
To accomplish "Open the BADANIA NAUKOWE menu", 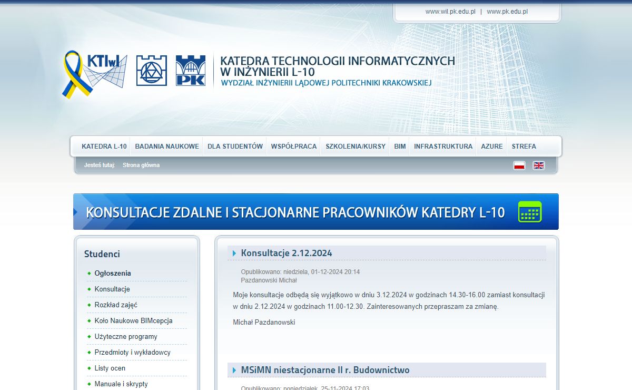I will (167, 147).
